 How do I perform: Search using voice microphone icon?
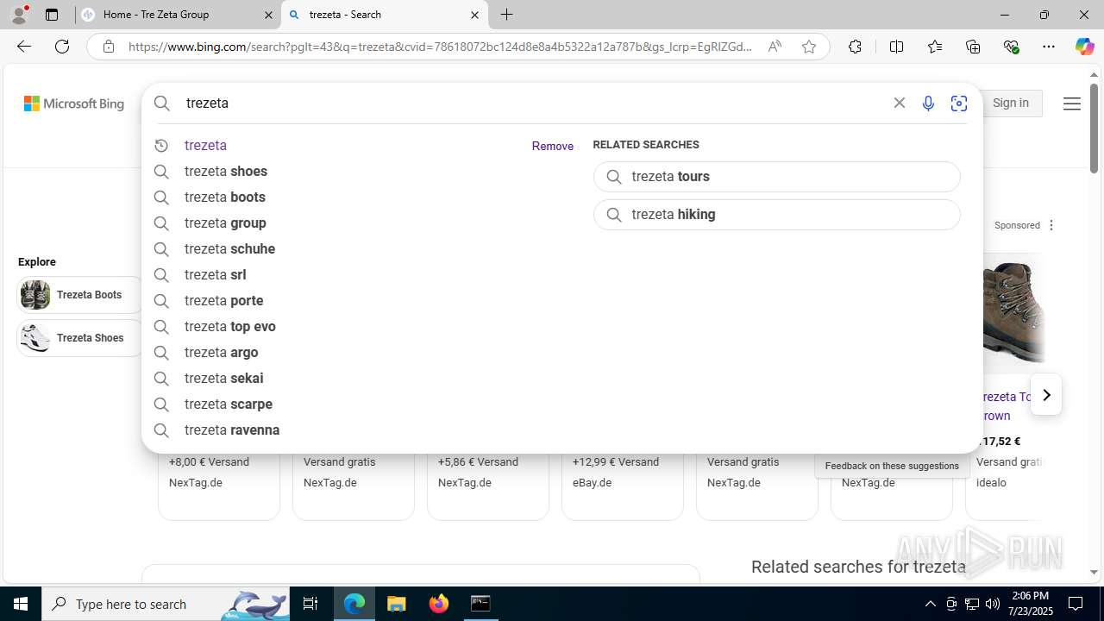click(x=928, y=103)
